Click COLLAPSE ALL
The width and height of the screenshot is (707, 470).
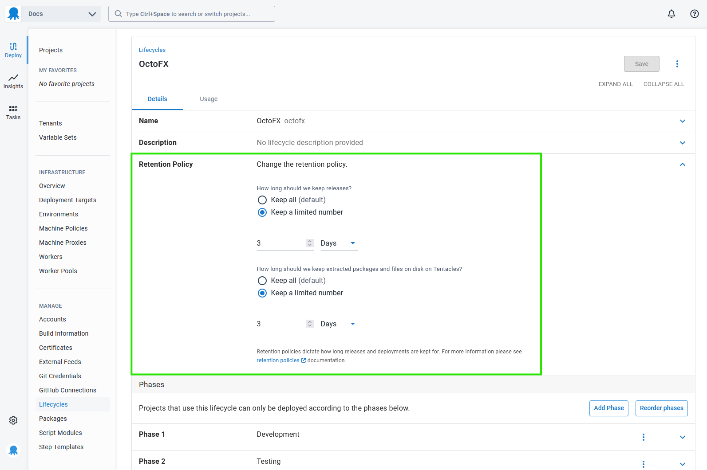click(664, 84)
